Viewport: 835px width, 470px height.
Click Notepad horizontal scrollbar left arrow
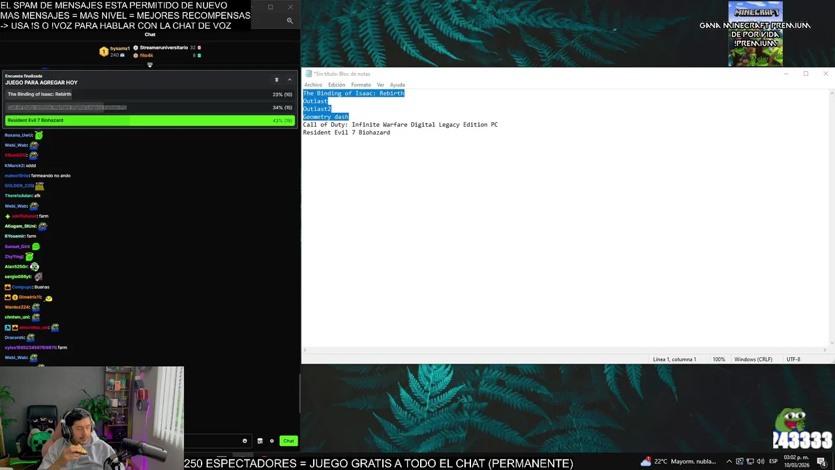click(305, 351)
